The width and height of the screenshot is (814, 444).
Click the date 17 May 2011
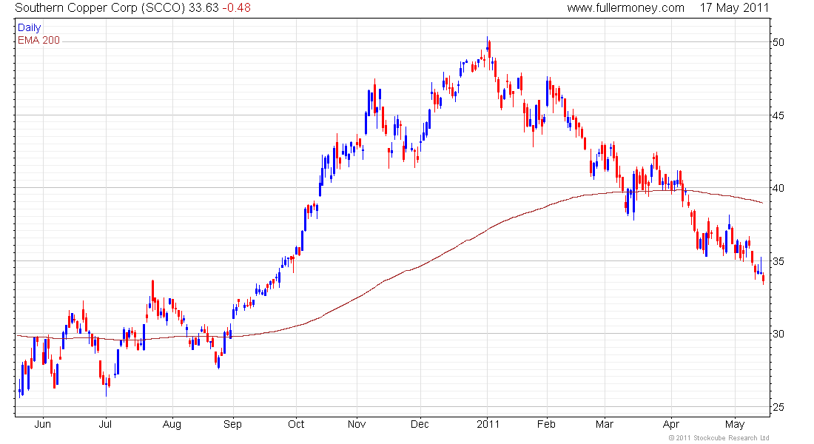(x=734, y=8)
